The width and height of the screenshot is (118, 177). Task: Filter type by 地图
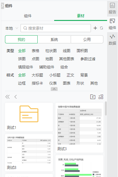(x=49, y=59)
